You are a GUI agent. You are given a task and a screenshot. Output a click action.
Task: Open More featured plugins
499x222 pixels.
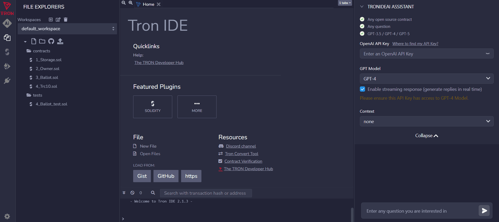197,107
